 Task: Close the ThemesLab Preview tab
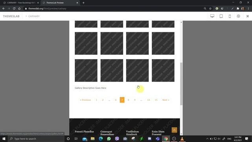tap(77, 3)
